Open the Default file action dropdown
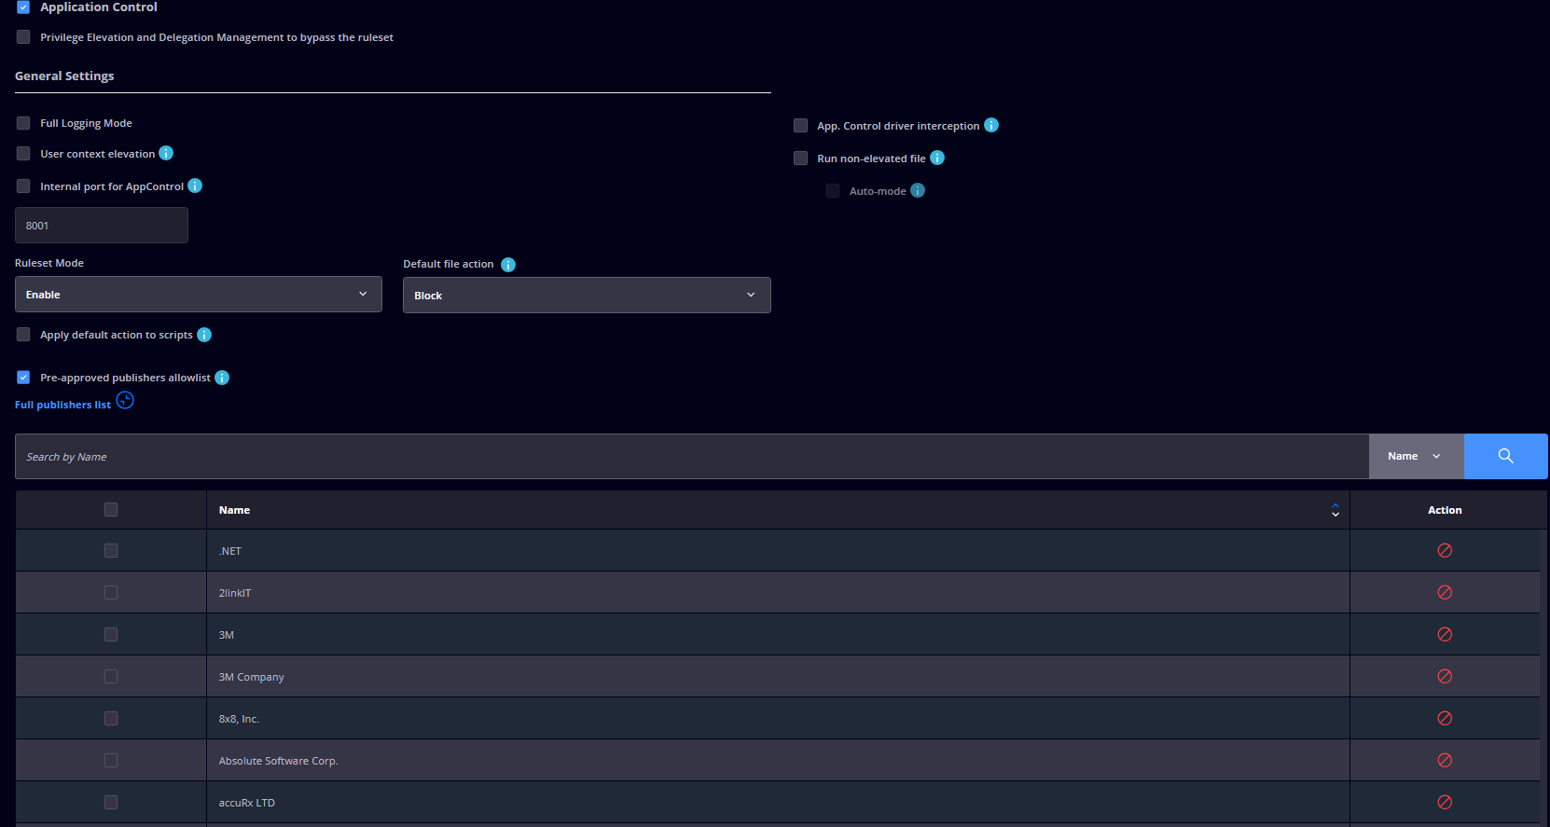Viewport: 1550px width, 827px height. pos(587,295)
